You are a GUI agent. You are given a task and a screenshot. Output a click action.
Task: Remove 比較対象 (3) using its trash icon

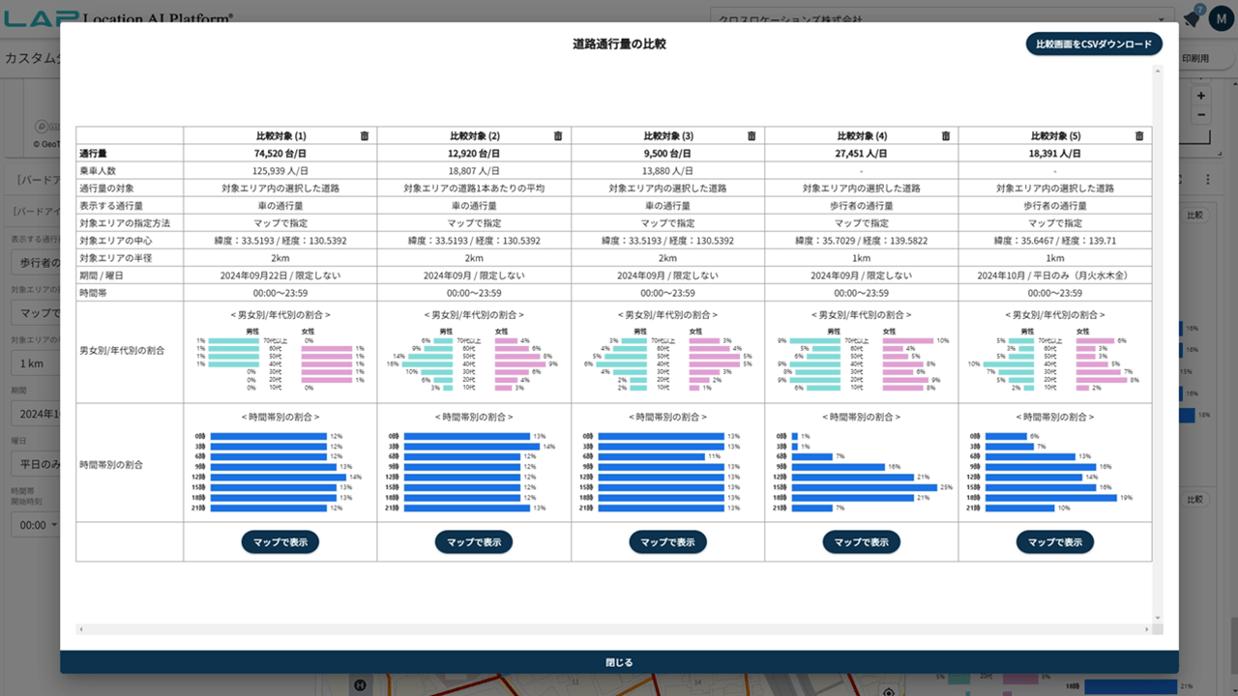752,136
